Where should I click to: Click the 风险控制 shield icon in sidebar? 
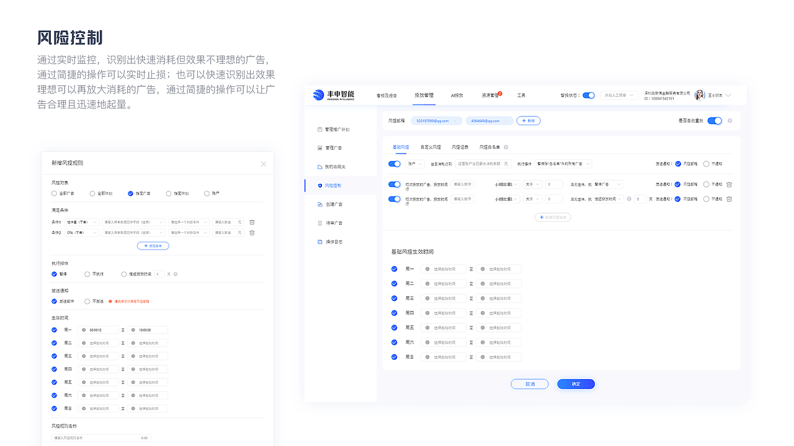(320, 185)
